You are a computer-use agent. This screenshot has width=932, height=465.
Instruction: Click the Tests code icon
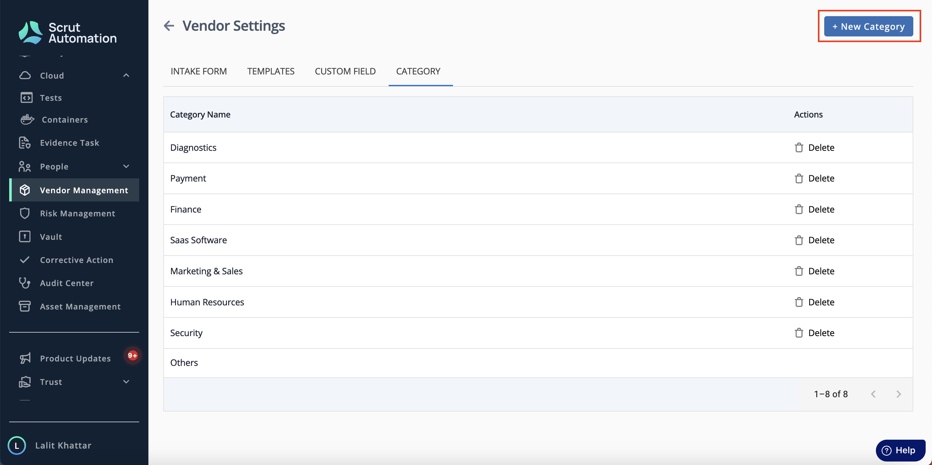tap(26, 98)
